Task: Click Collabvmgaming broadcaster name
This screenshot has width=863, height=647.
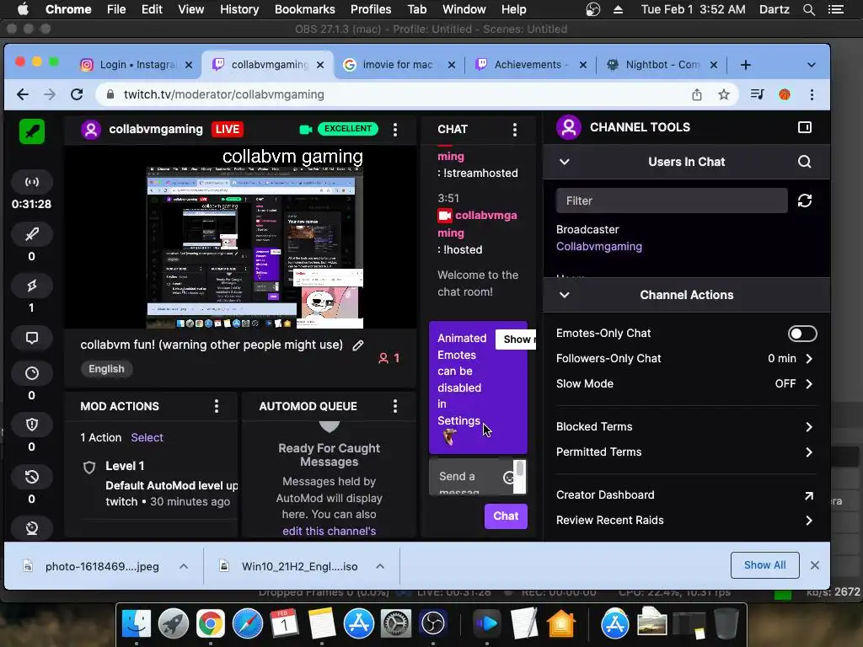Action: tap(599, 247)
